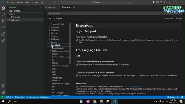Go forward with the navigation arrow
The height and width of the screenshot is (104, 185).
click(58, 3)
